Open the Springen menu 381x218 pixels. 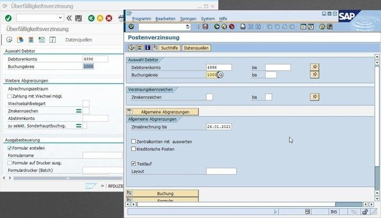coord(188,18)
